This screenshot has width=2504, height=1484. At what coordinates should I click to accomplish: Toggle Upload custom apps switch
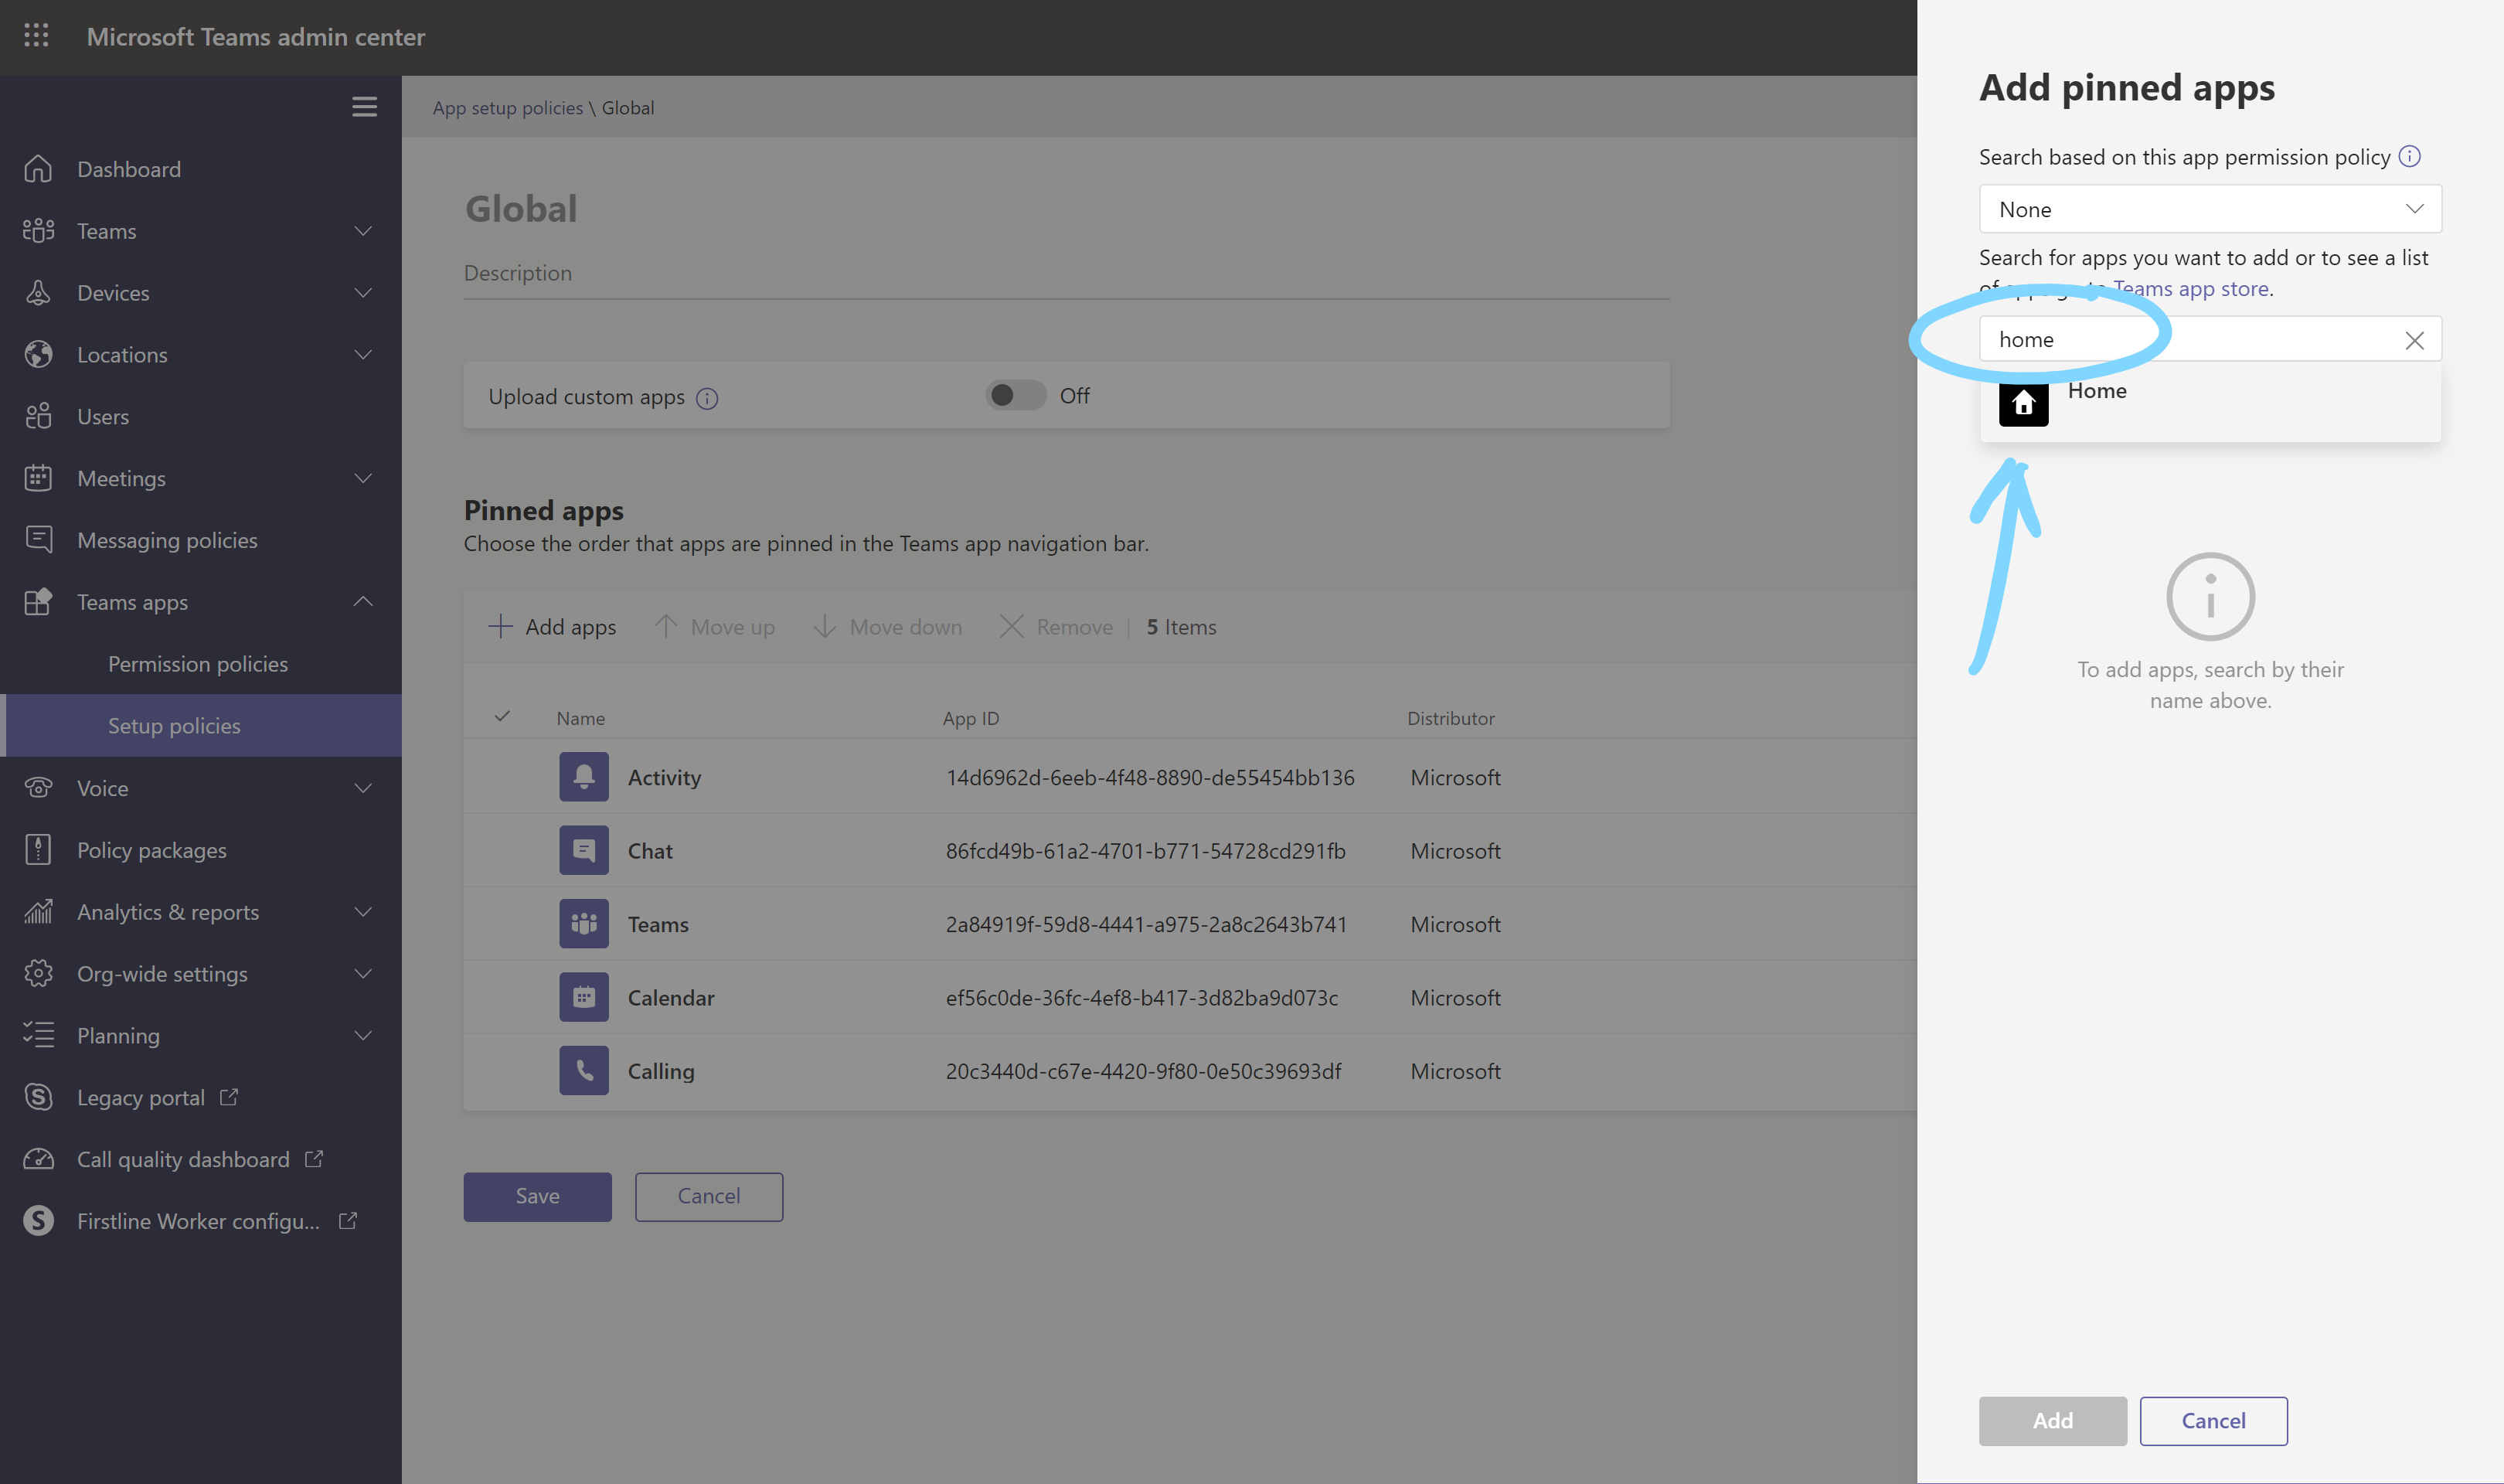[x=1015, y=395]
